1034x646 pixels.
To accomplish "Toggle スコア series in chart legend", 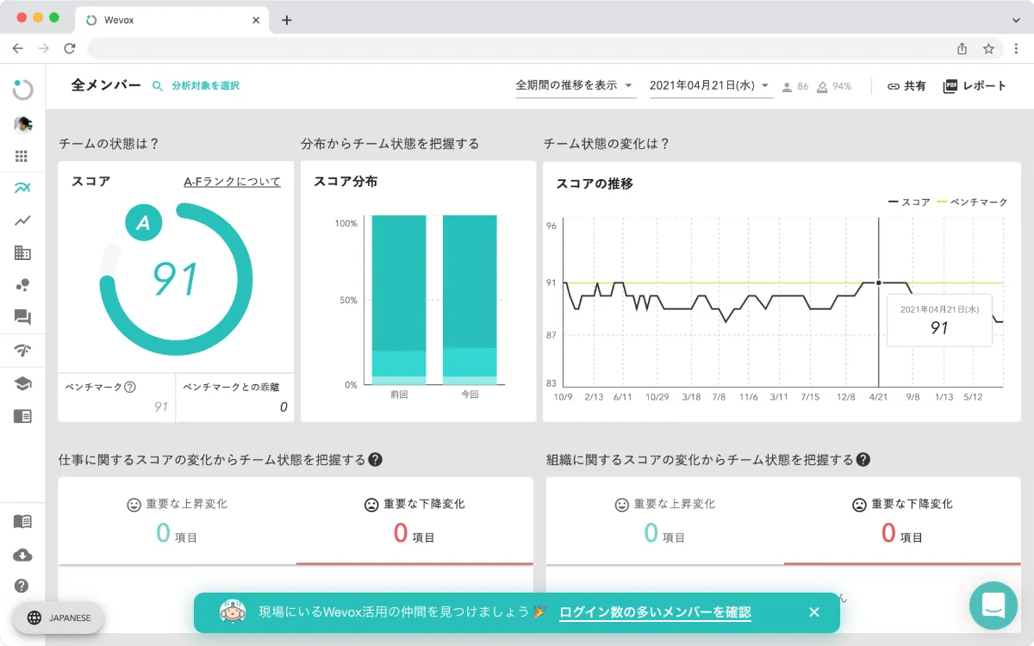I will (x=909, y=202).
